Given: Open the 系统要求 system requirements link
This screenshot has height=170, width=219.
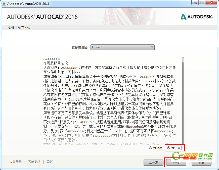Looking at the screenshot, I should coord(34,162).
